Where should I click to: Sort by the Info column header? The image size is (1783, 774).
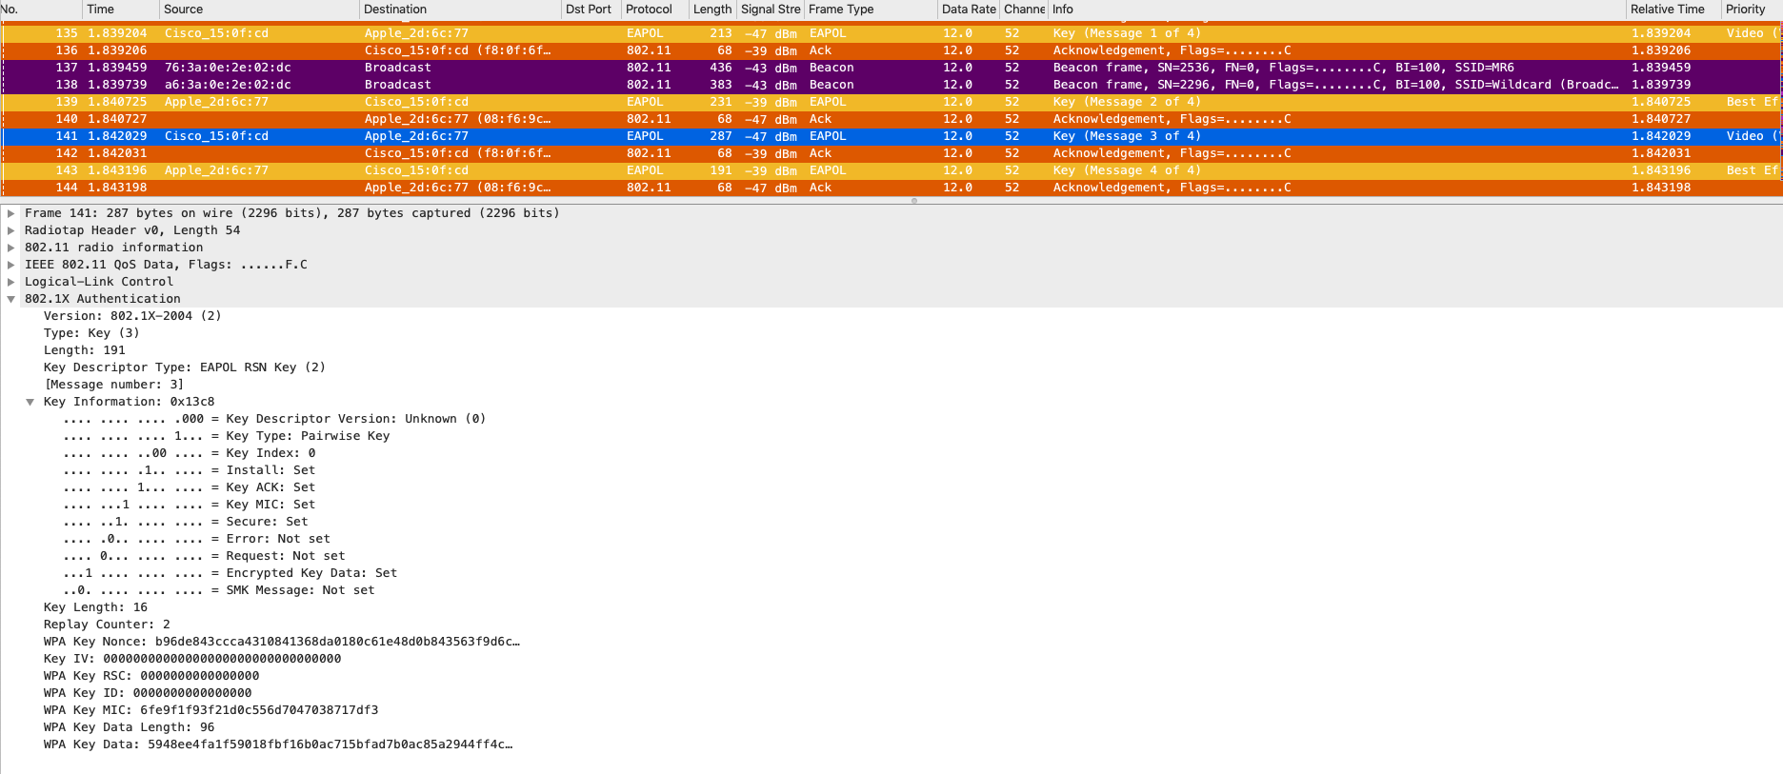click(1062, 10)
